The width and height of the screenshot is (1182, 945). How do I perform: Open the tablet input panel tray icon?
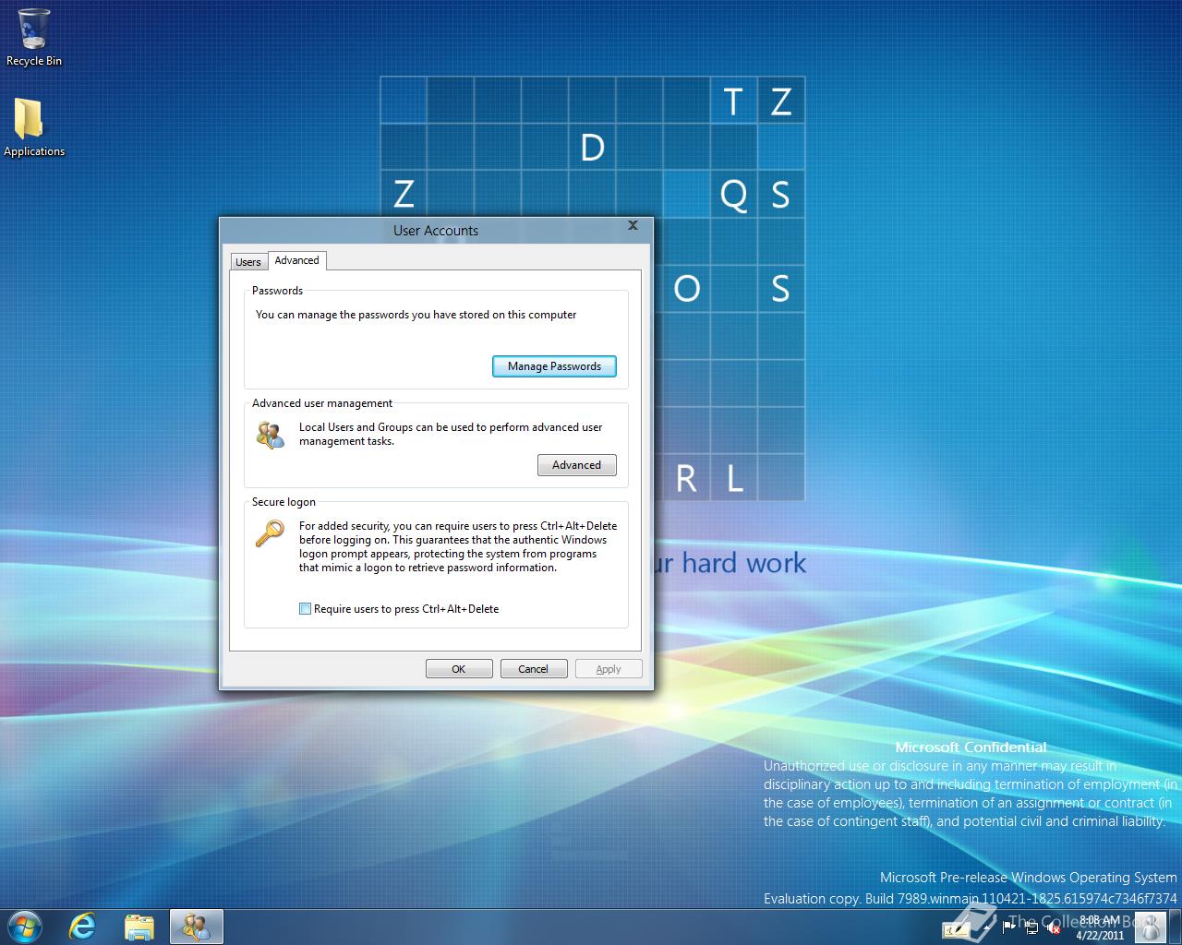tap(956, 930)
